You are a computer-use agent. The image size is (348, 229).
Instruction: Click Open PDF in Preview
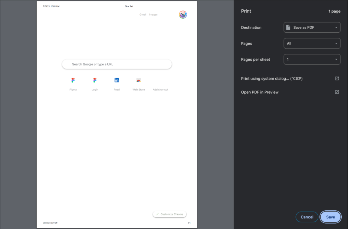(260, 92)
